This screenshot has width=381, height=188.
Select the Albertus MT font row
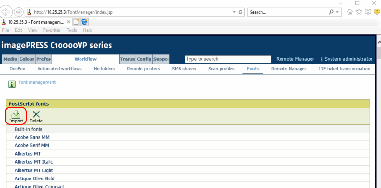click(188, 154)
